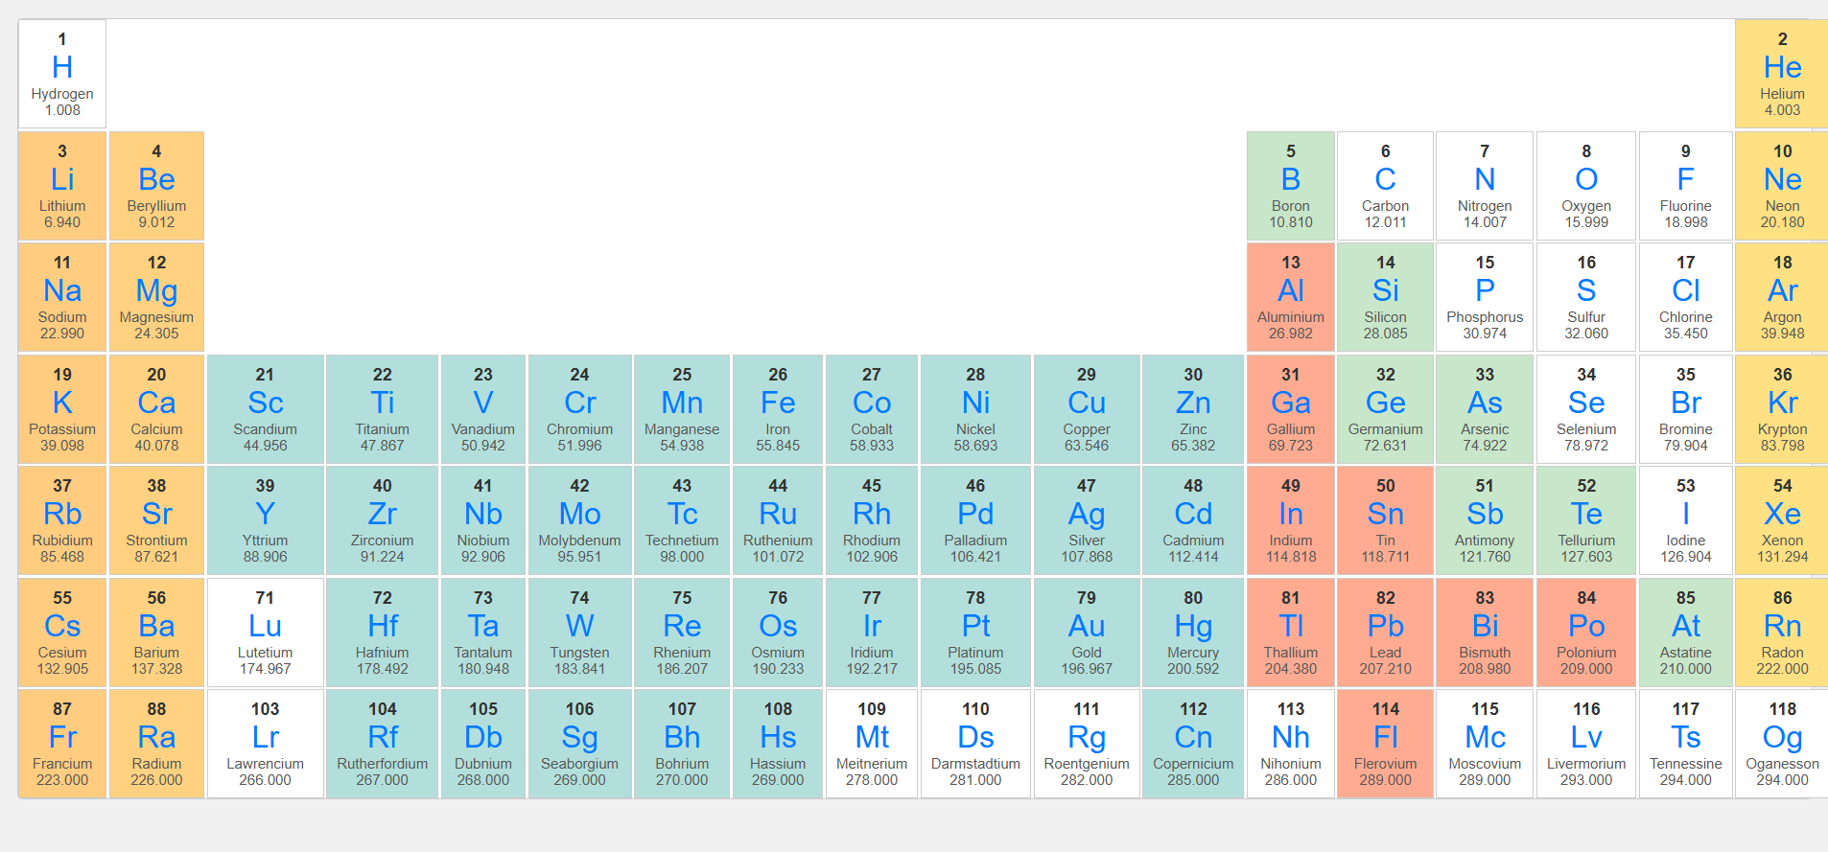
Task: Open the Germanium element tile
Action: 1385,409
